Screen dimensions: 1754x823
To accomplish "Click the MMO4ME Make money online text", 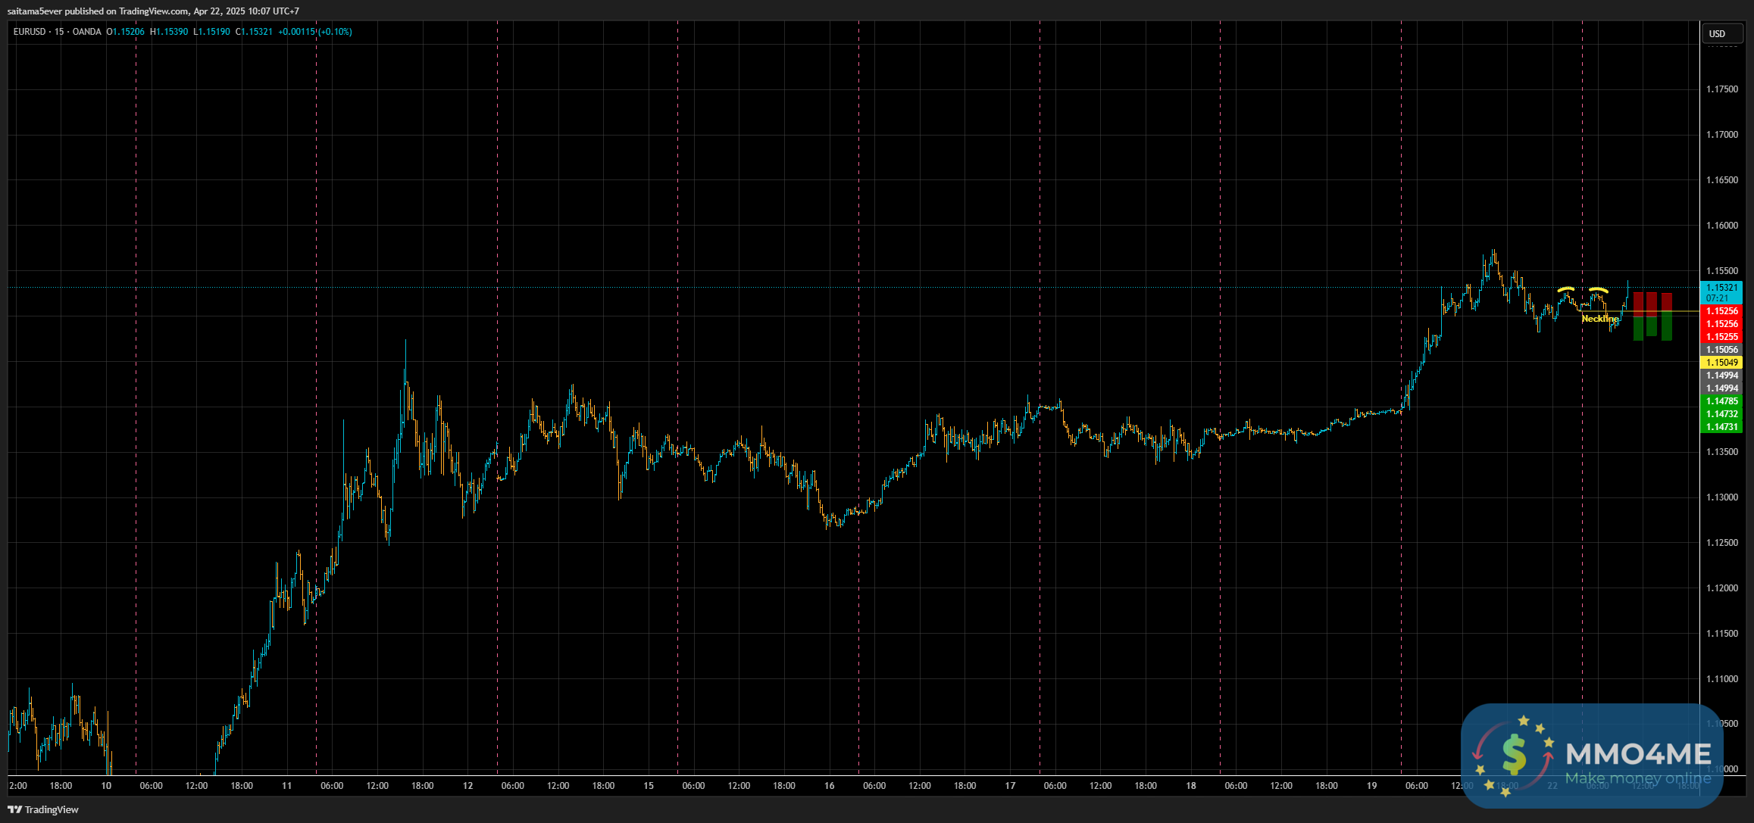I will coord(1637,778).
